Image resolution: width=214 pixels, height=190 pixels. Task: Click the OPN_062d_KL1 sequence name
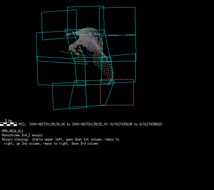(x=12, y=131)
